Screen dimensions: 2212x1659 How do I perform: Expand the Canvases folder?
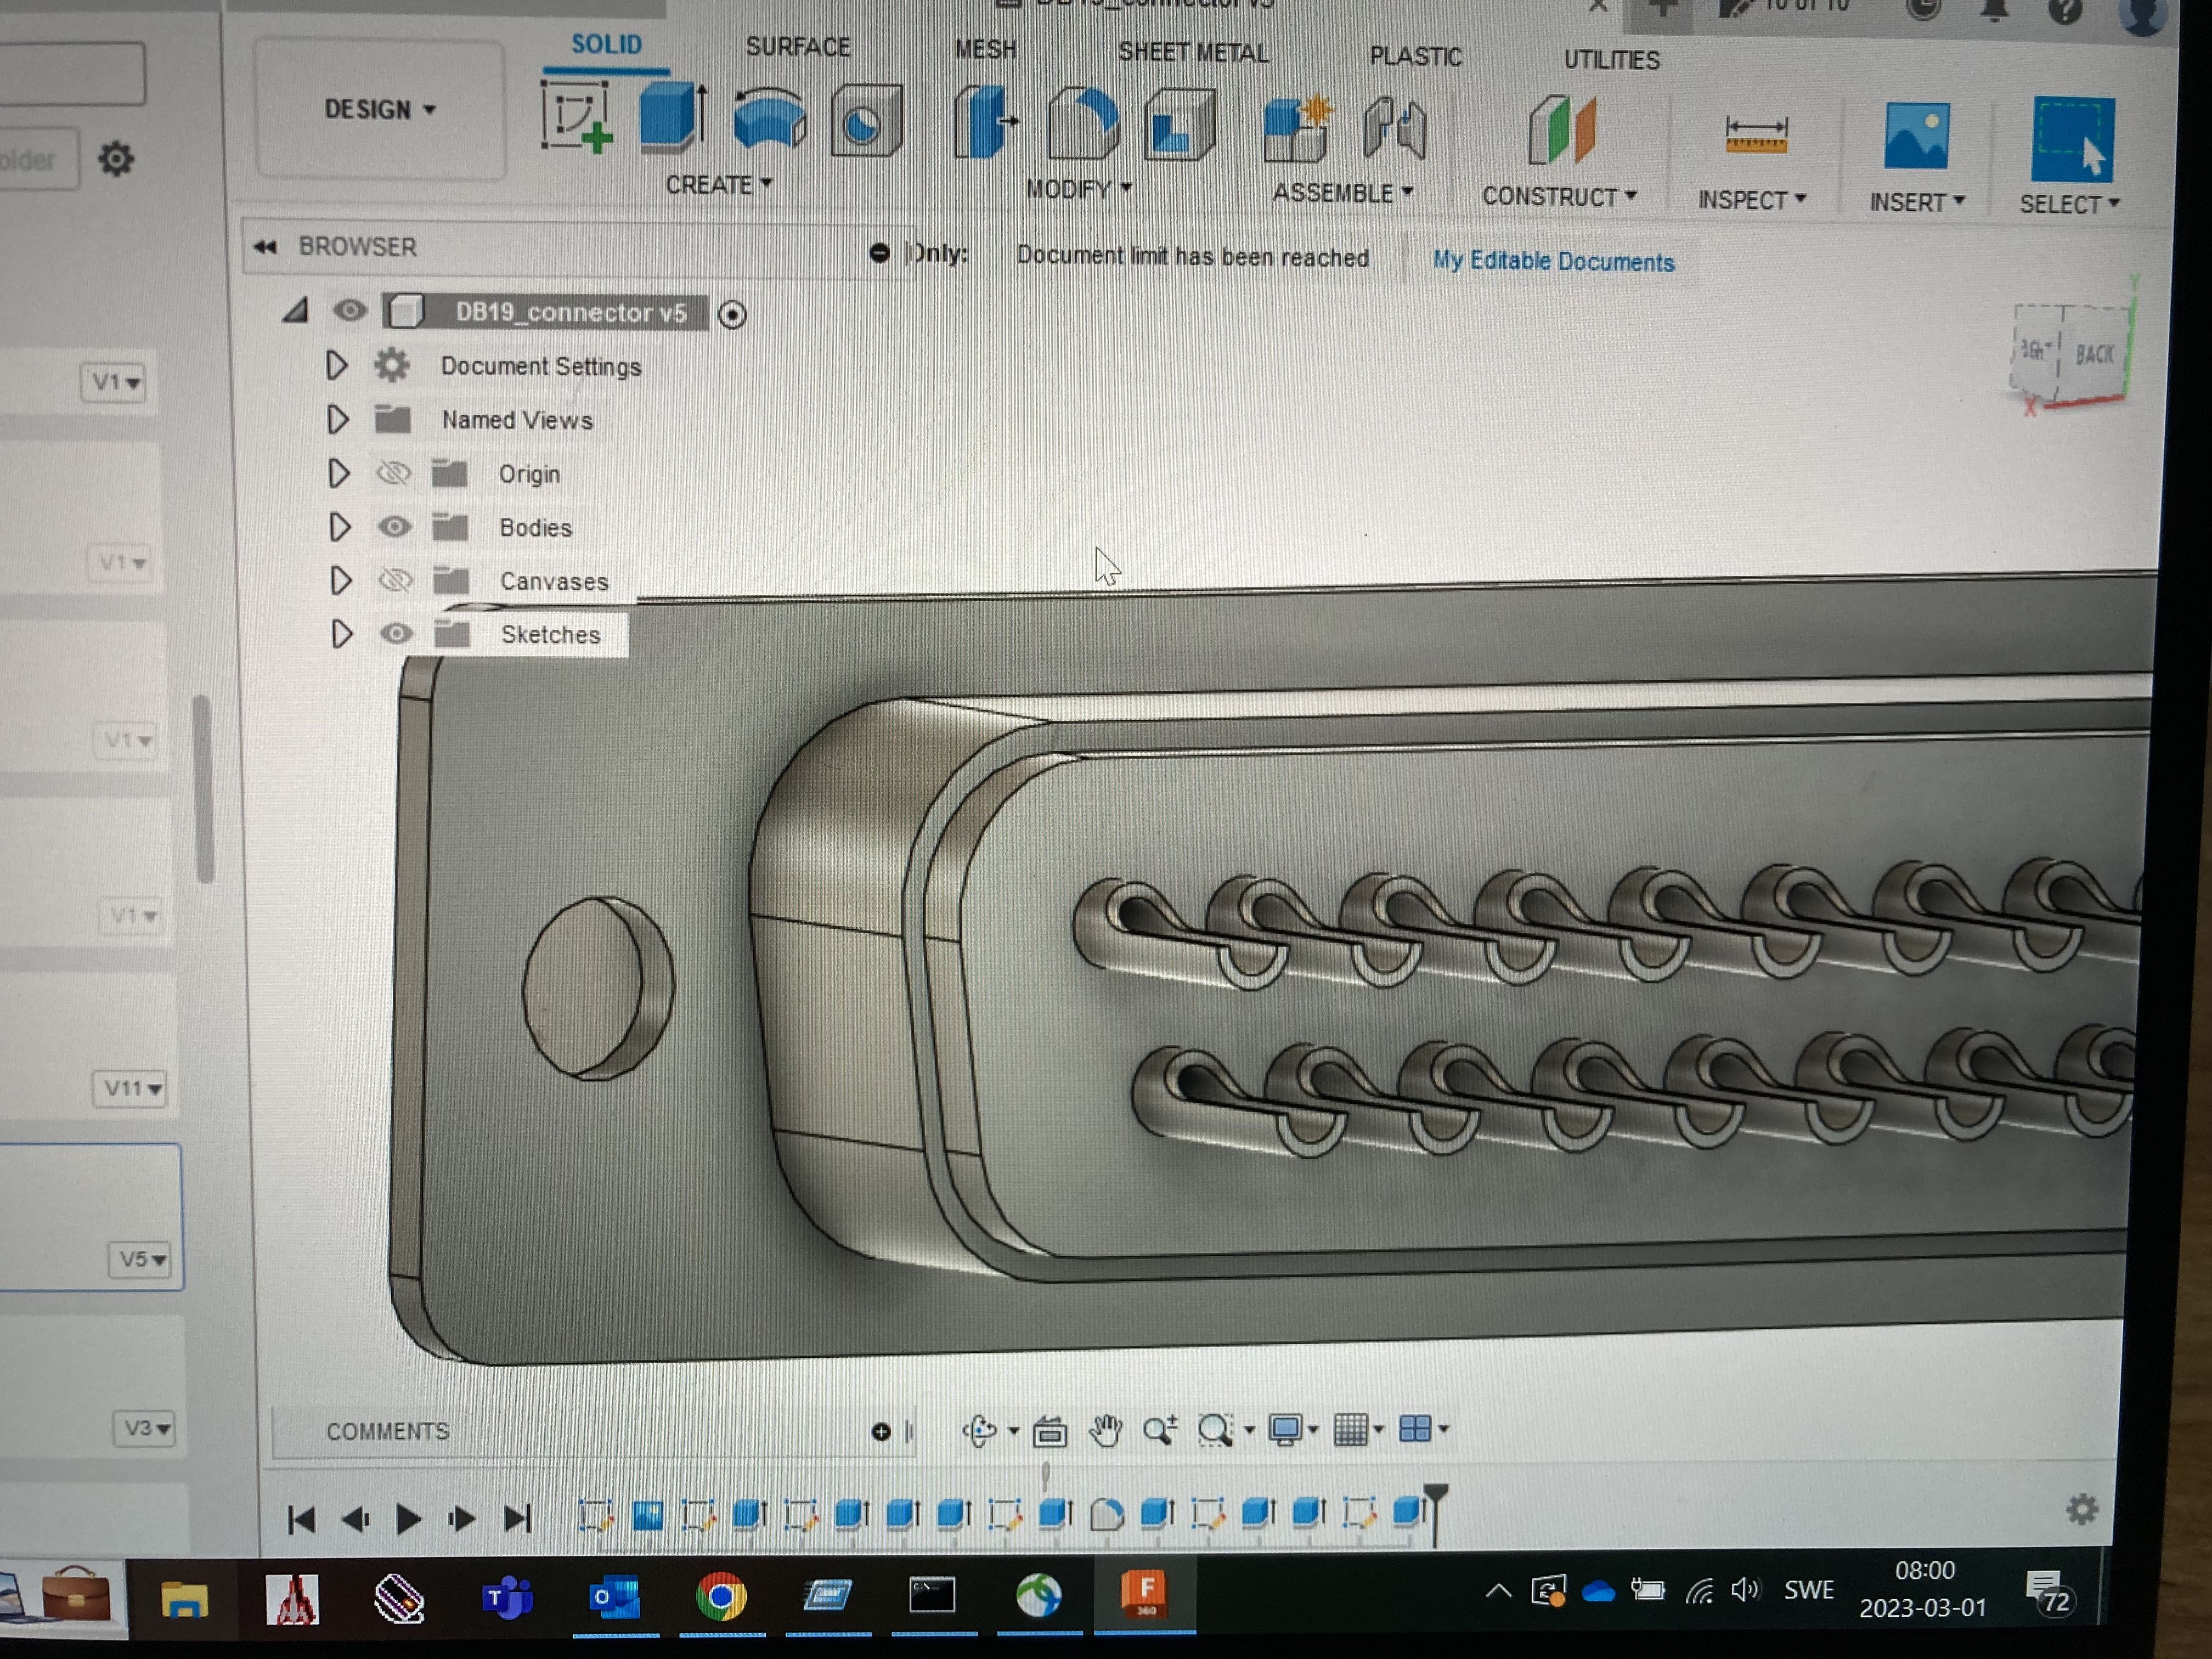point(341,580)
